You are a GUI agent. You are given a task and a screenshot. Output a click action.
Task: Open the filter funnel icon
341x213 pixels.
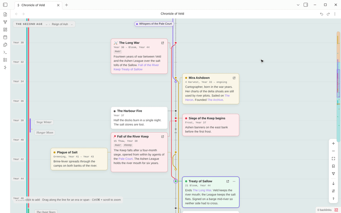pyautogui.click(x=334, y=174)
